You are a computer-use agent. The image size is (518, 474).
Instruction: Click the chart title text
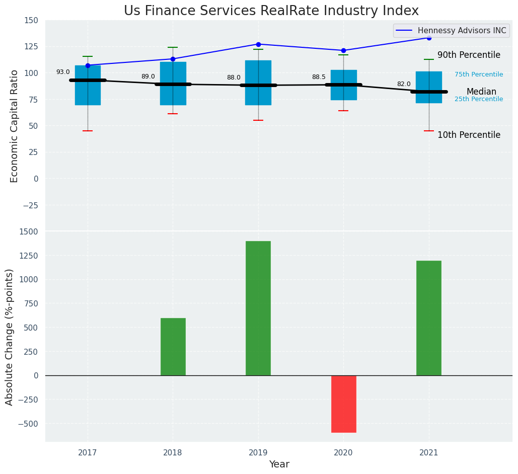coord(271,11)
